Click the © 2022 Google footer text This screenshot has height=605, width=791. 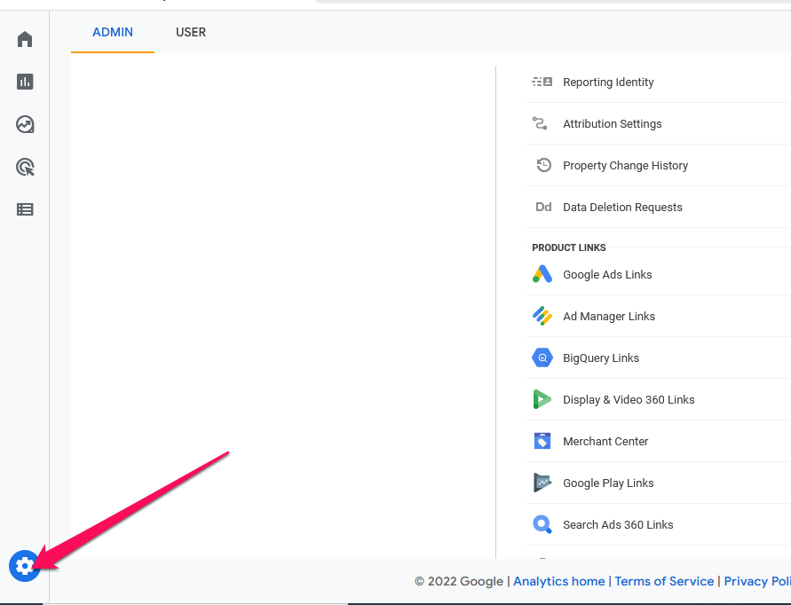459,581
